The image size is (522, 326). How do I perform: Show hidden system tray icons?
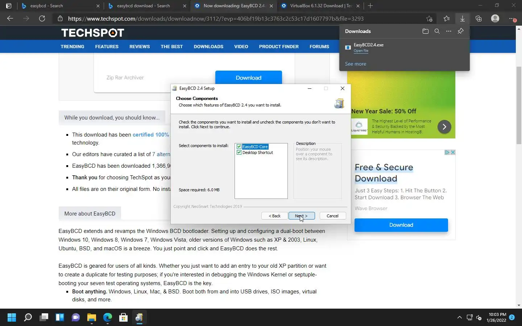(460, 318)
